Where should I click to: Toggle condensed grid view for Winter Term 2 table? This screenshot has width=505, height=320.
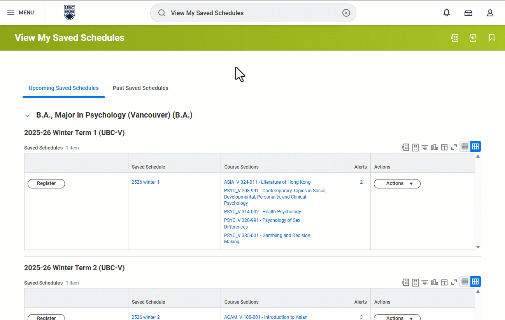(x=465, y=281)
